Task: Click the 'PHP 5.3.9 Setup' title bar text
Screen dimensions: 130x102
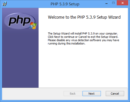Action: point(65,4)
